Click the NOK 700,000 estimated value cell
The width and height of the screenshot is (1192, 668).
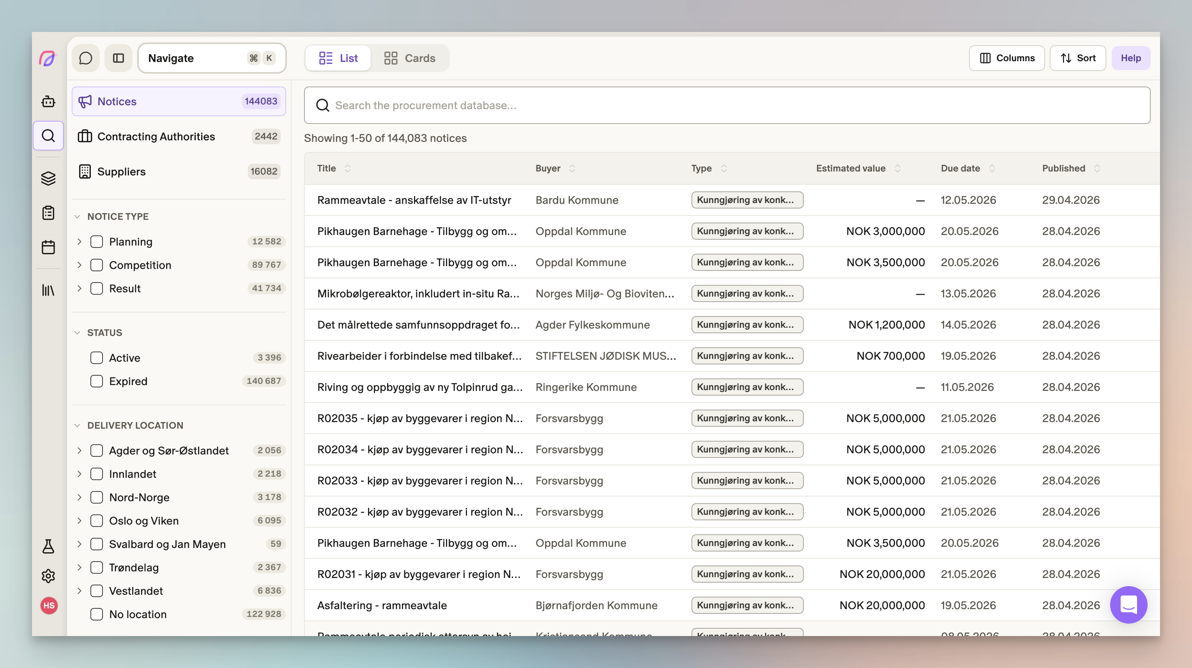pos(890,356)
